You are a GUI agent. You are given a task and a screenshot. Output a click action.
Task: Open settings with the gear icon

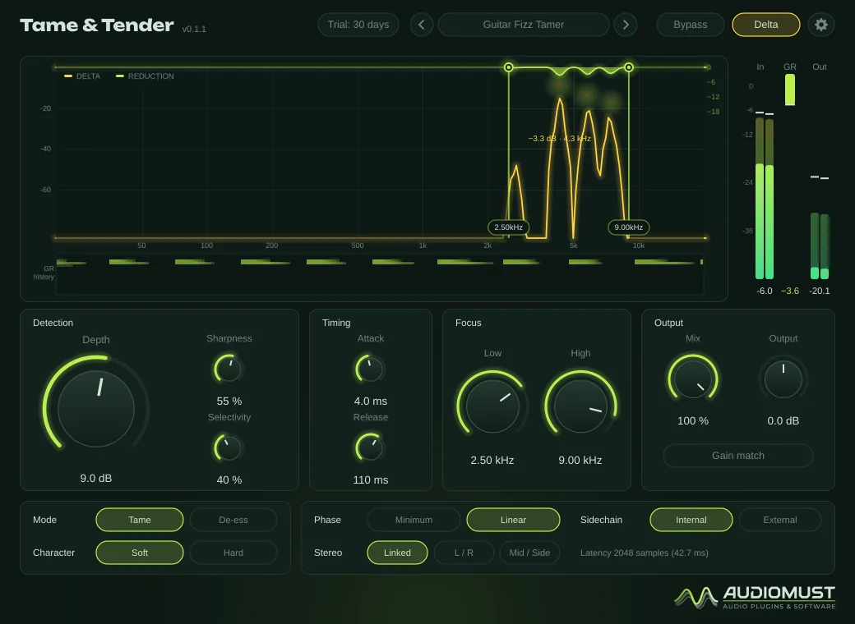(820, 25)
